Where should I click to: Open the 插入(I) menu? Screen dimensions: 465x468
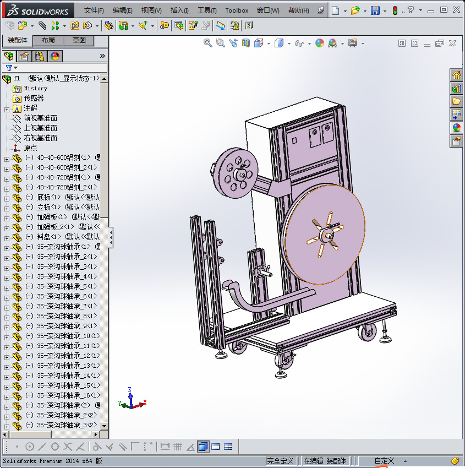179,10
